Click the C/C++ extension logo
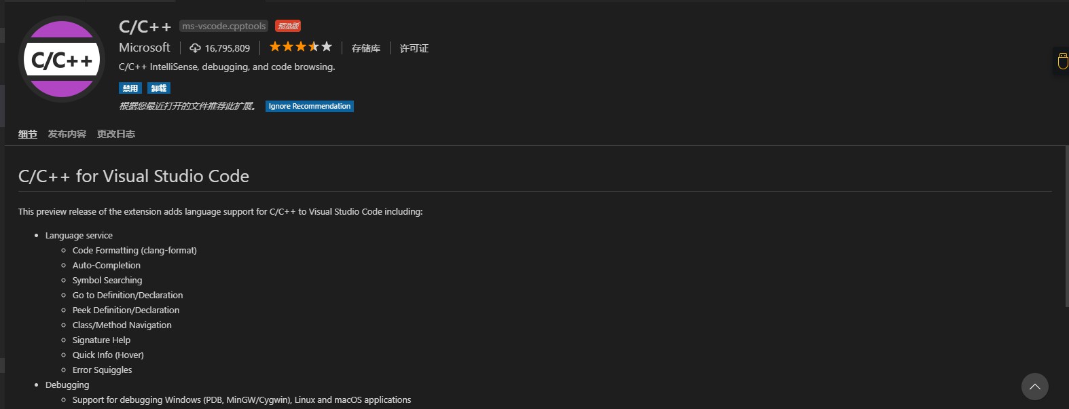1069x409 pixels. (62, 60)
